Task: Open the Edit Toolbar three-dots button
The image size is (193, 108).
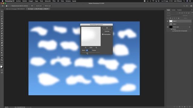Action: pyautogui.click(x=2, y=63)
